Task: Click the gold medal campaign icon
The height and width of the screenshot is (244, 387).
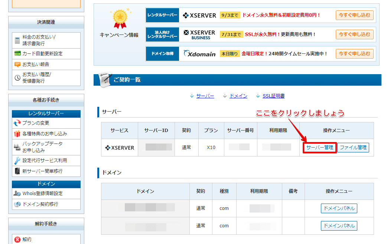Action: [120, 18]
